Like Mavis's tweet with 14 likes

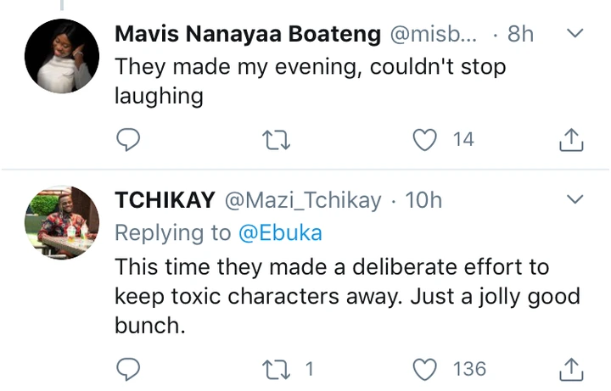coord(423,139)
